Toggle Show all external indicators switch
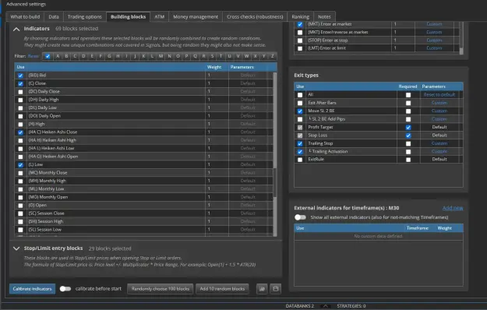487x310 pixels. [x=300, y=217]
